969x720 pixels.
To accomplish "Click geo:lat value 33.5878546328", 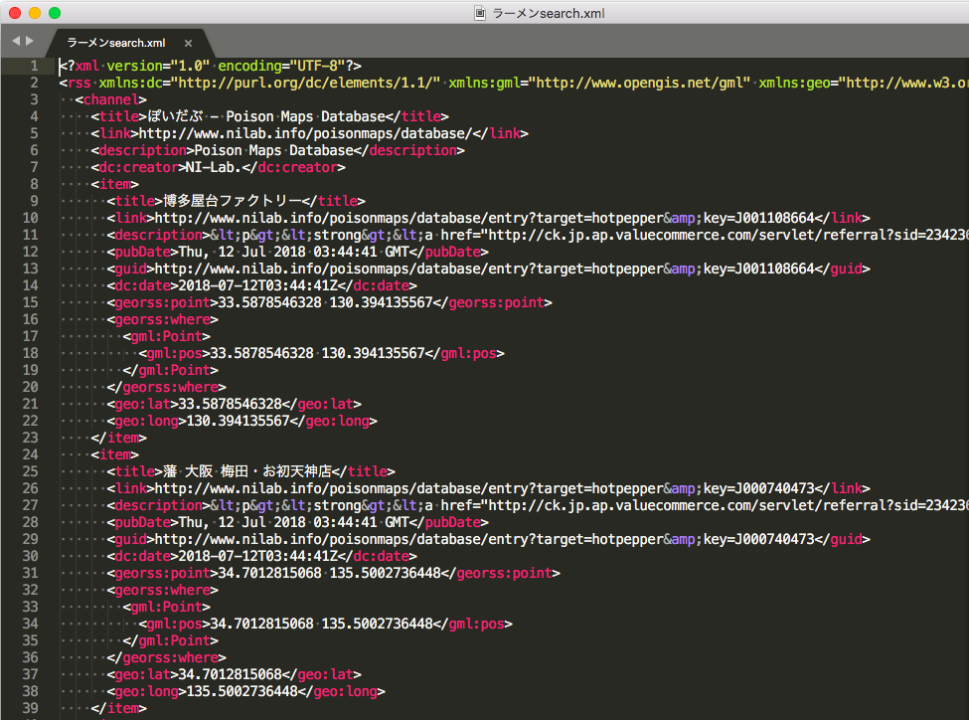I will [230, 404].
